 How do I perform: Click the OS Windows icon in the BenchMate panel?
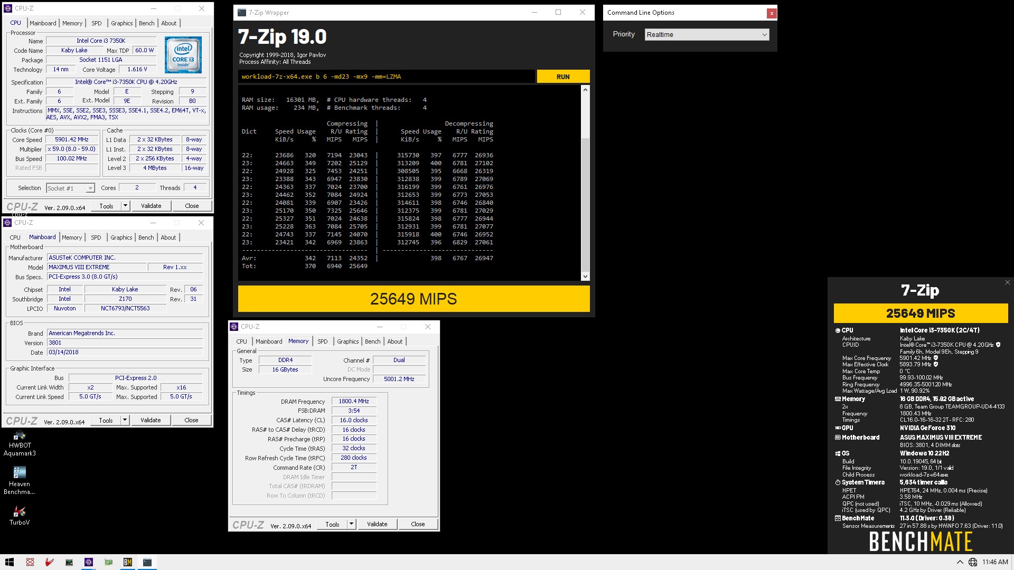(x=838, y=453)
